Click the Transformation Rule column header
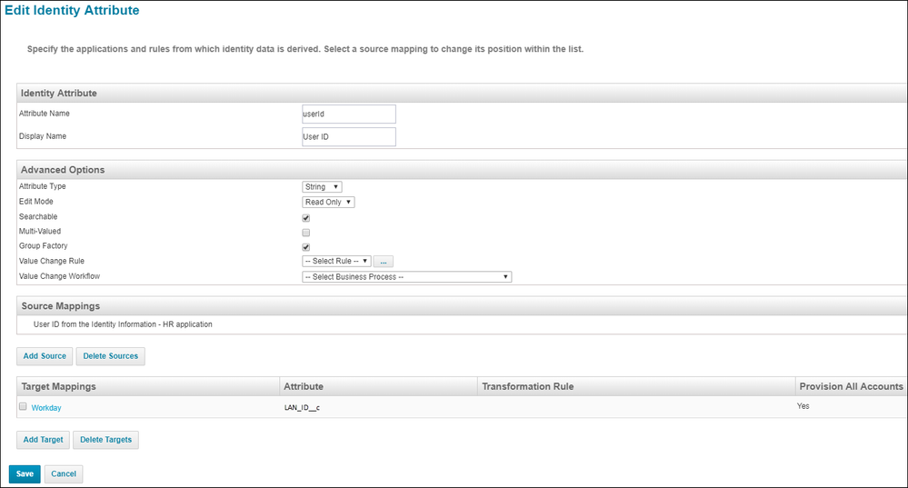Screen dimensions: 908x488 click(527, 386)
